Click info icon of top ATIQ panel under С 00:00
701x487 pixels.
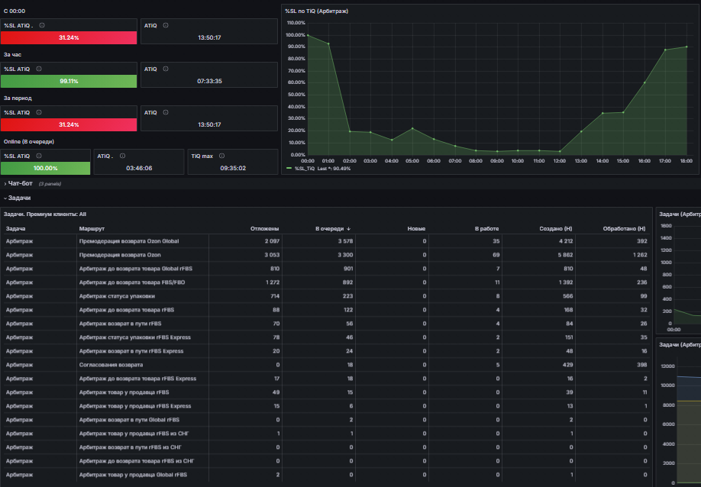pyautogui.click(x=166, y=25)
